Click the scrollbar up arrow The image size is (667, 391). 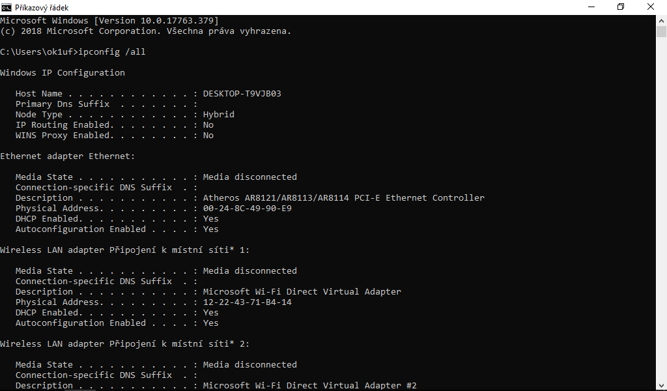point(661,19)
